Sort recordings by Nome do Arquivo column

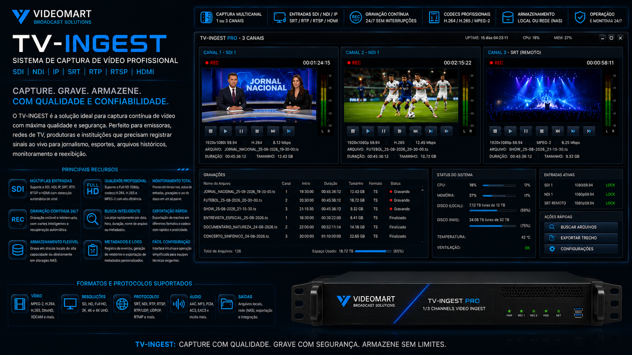coord(217,183)
